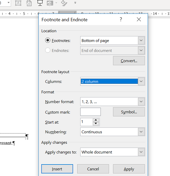Click the text box icon in the toolbar

(x=18, y=3)
